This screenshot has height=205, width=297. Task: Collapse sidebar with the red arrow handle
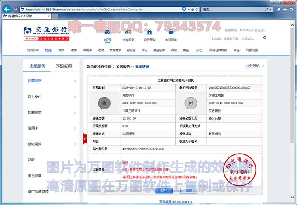pyautogui.click(x=85, y=139)
